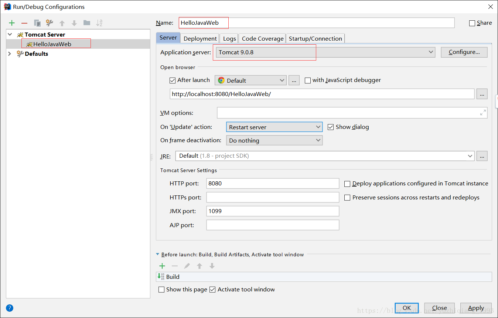Click the VM options field
The height and width of the screenshot is (318, 498).
point(352,113)
